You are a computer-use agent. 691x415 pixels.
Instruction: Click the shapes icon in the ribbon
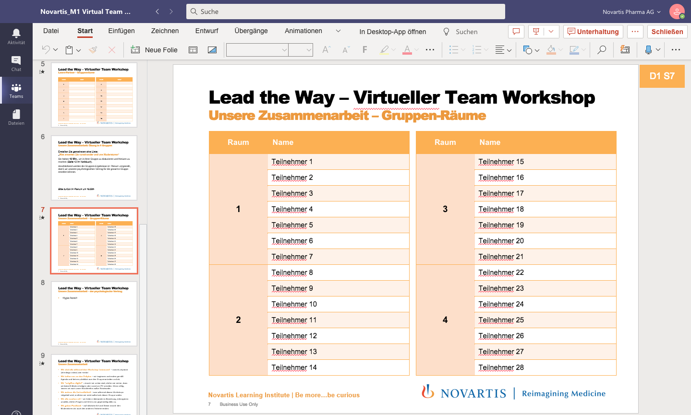[x=528, y=49]
